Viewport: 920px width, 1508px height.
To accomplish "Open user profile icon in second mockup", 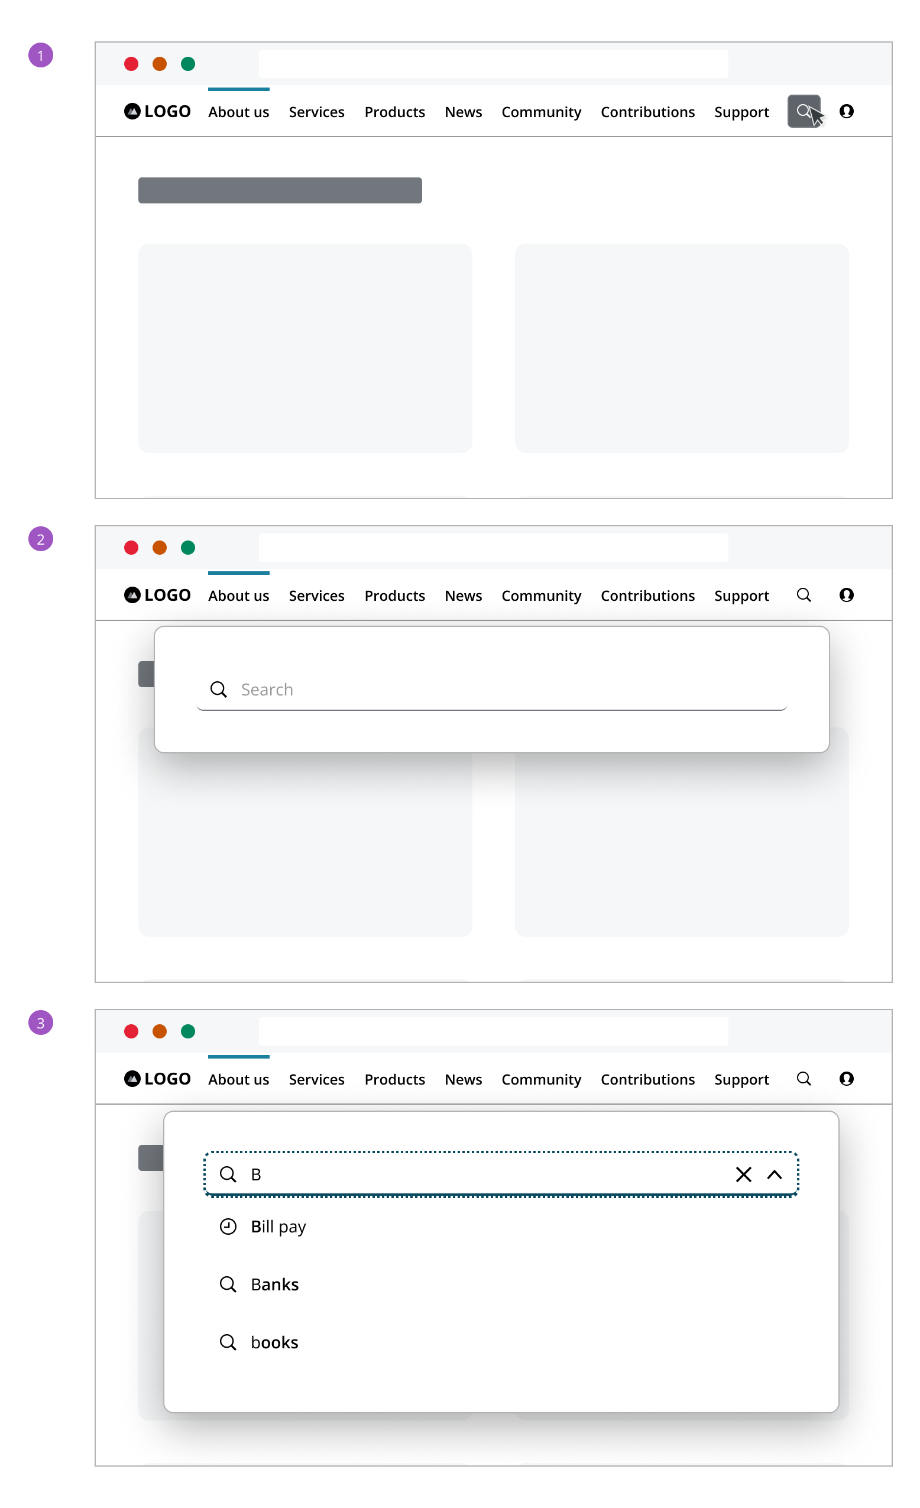I will tap(846, 595).
